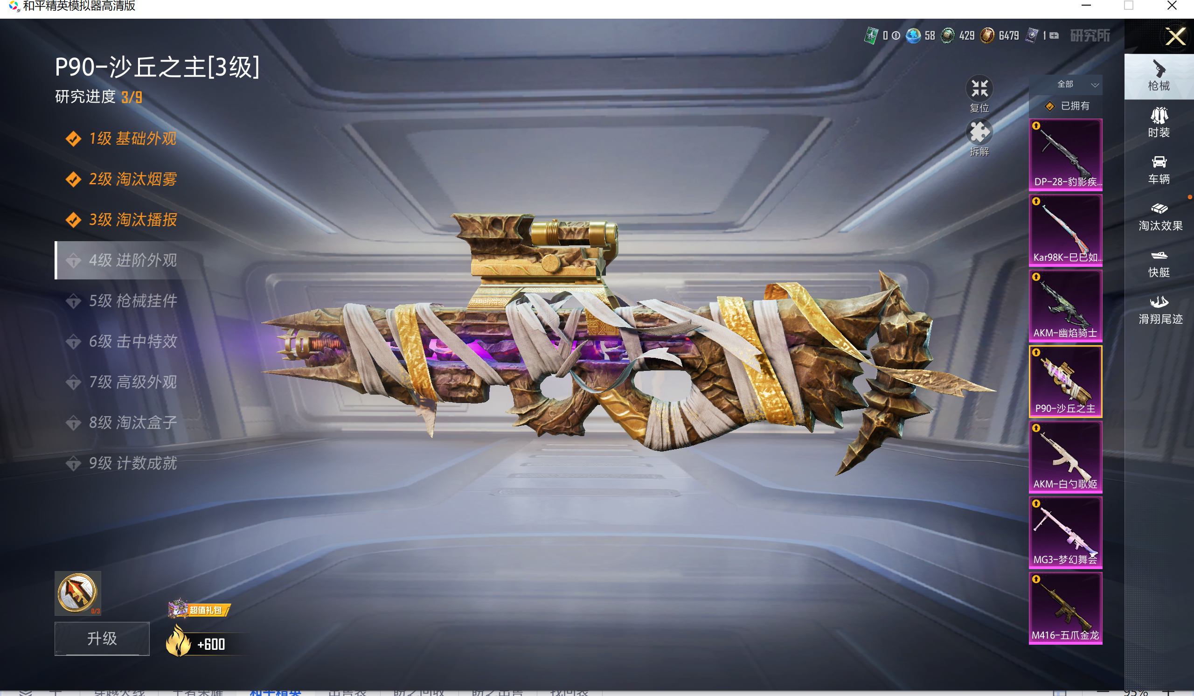Open the 枪械 firearms category

[1159, 76]
